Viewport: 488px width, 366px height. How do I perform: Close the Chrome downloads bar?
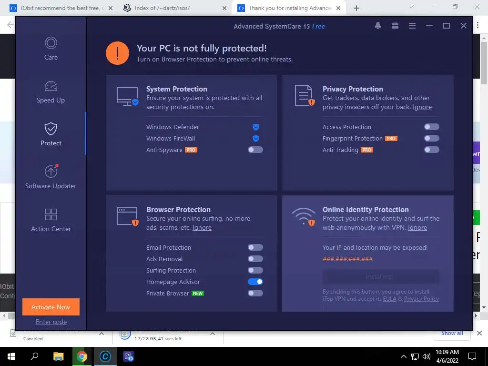click(479, 333)
